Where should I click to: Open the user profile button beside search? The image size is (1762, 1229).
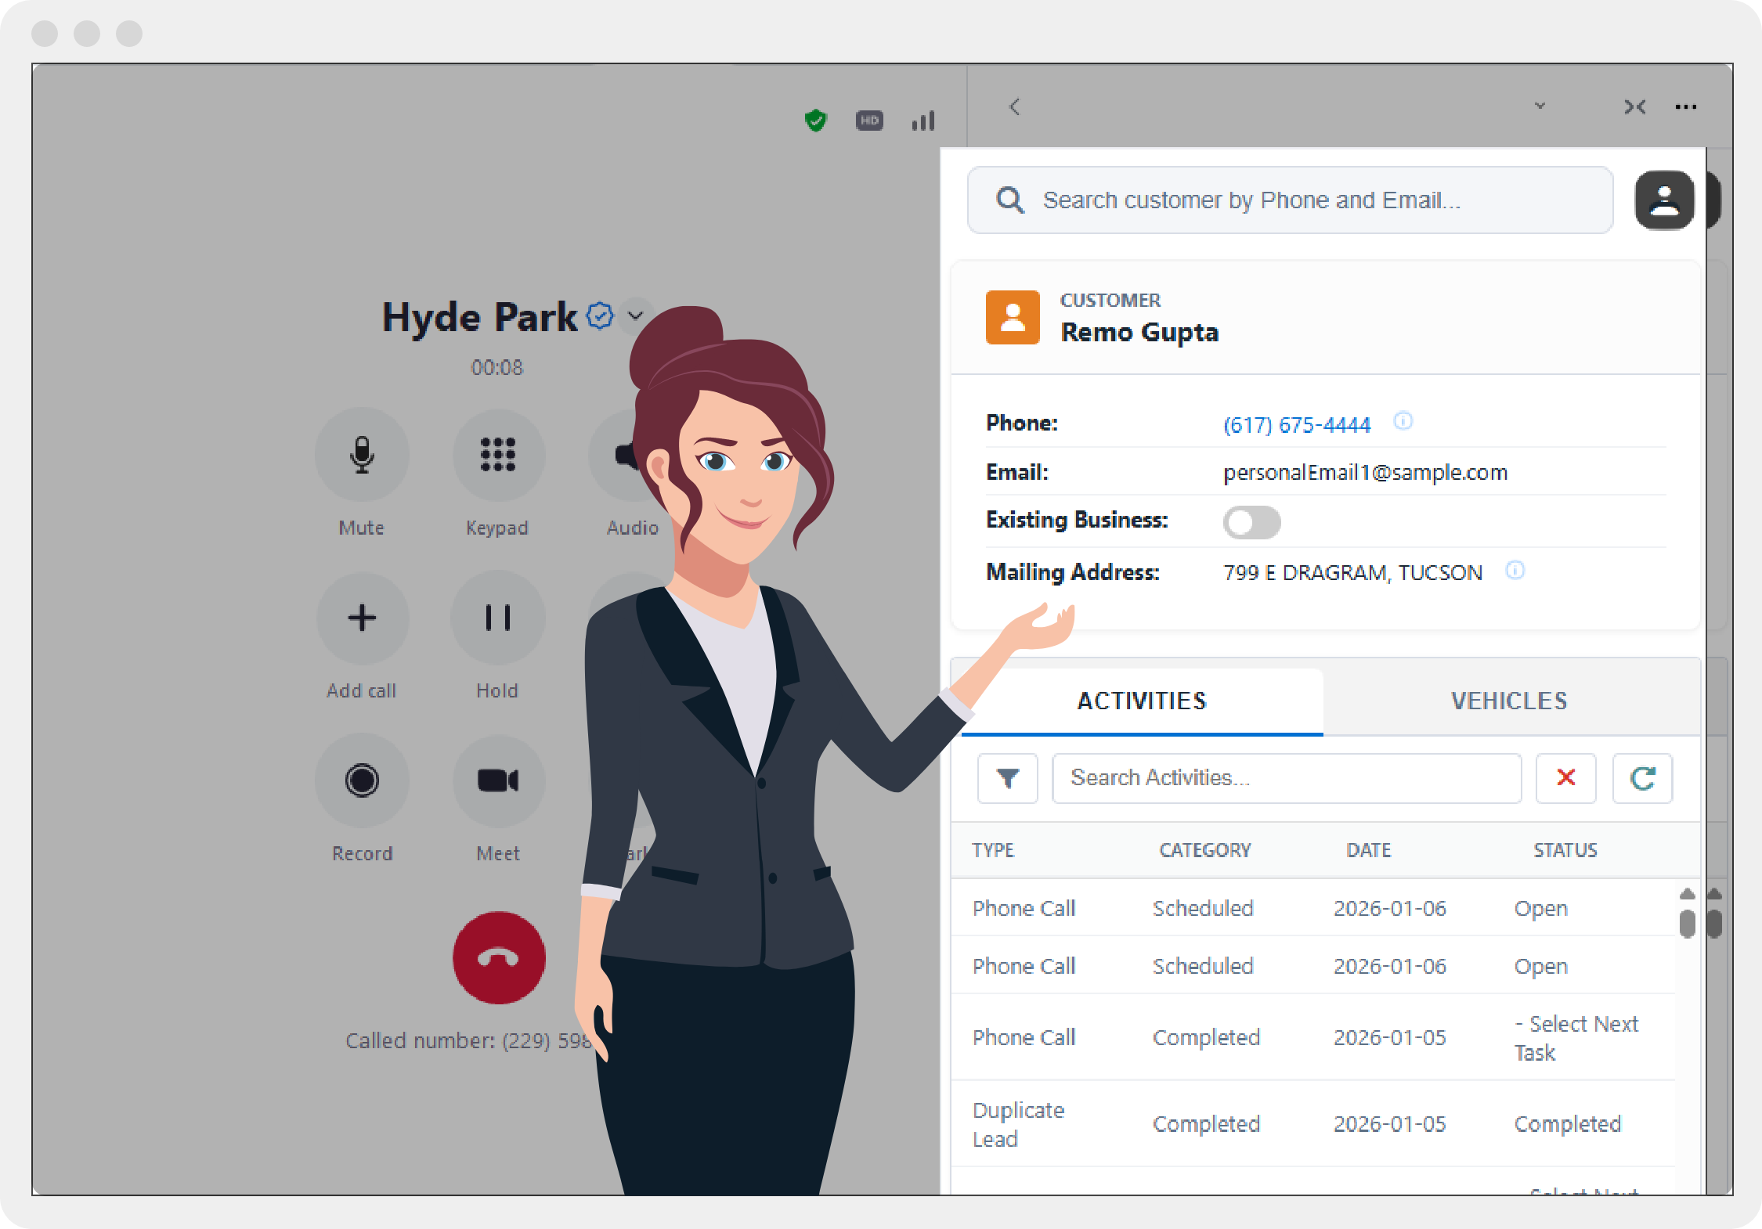click(1664, 200)
